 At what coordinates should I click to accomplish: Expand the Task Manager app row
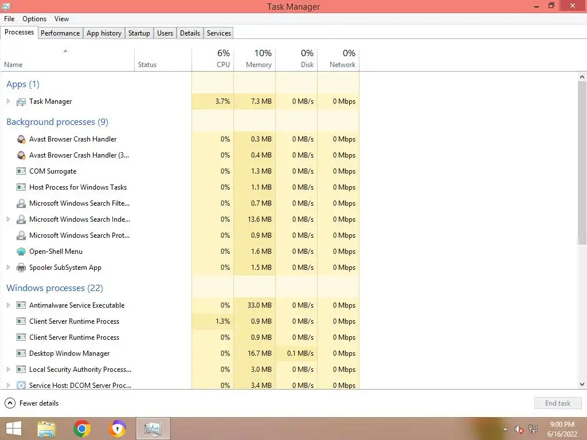[8, 101]
